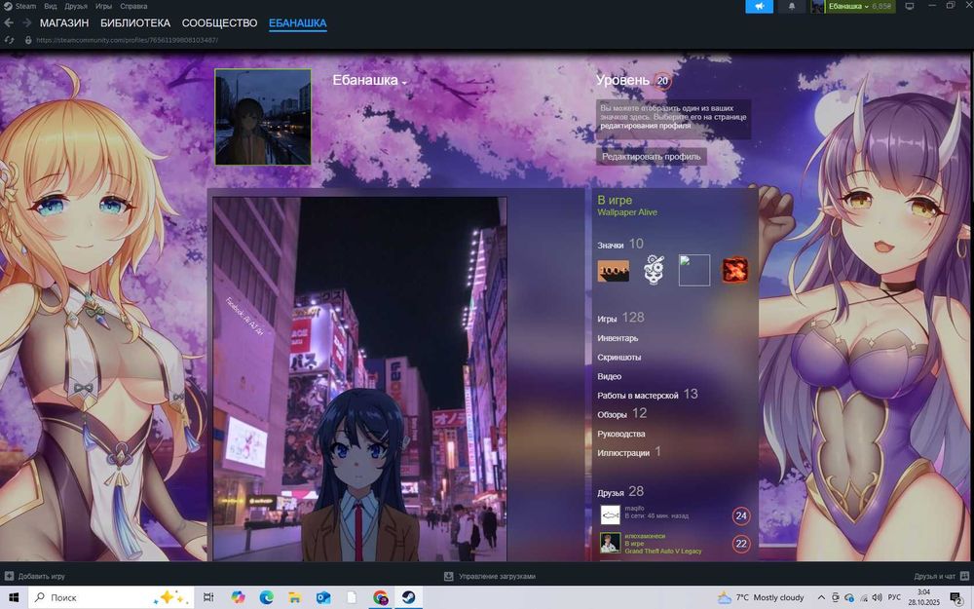Go back with the left arrow
The image size is (974, 609).
tap(10, 22)
